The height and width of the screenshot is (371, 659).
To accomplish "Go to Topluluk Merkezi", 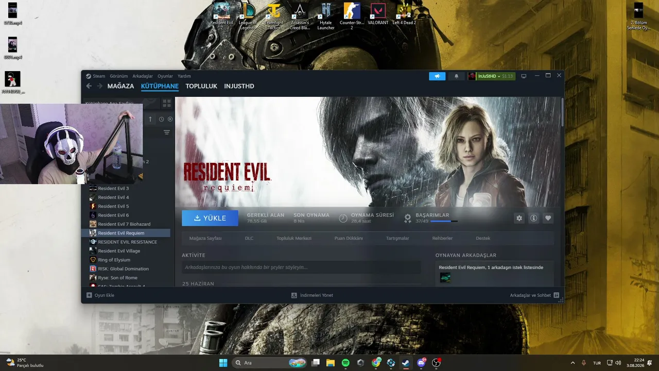I will tap(294, 238).
